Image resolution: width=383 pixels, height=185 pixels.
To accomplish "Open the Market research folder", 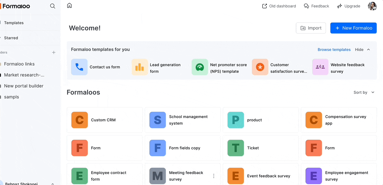I will click(24, 75).
